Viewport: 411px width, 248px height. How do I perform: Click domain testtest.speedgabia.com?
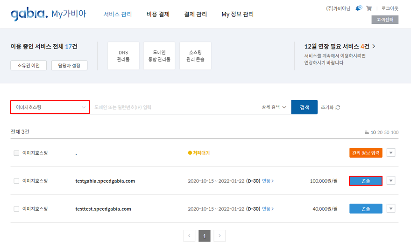[103, 209]
